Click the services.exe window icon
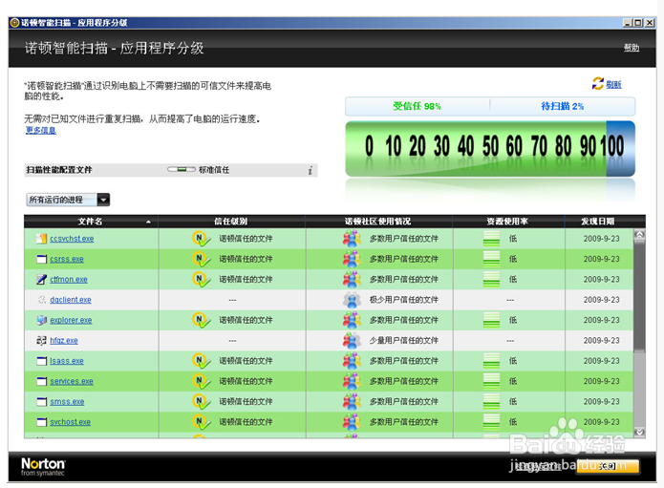Screen dimensions: 664x488 41,381
